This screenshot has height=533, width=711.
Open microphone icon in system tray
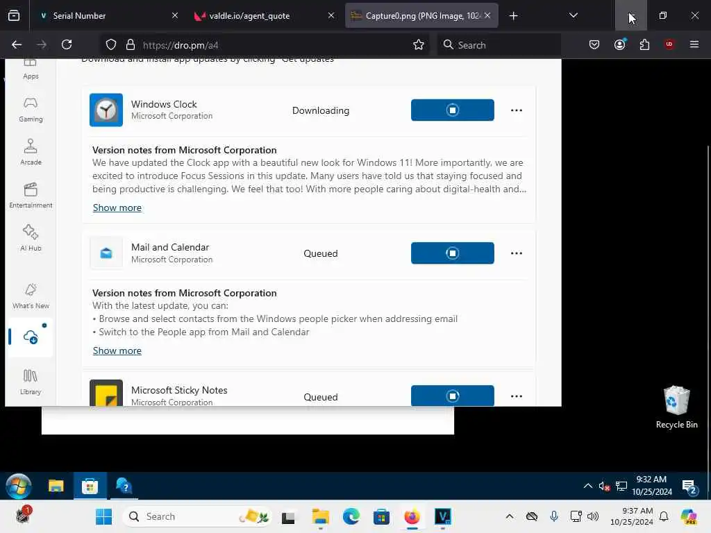click(x=553, y=516)
